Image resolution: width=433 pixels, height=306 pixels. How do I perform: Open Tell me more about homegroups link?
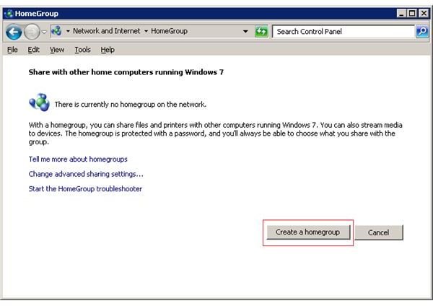(78, 159)
